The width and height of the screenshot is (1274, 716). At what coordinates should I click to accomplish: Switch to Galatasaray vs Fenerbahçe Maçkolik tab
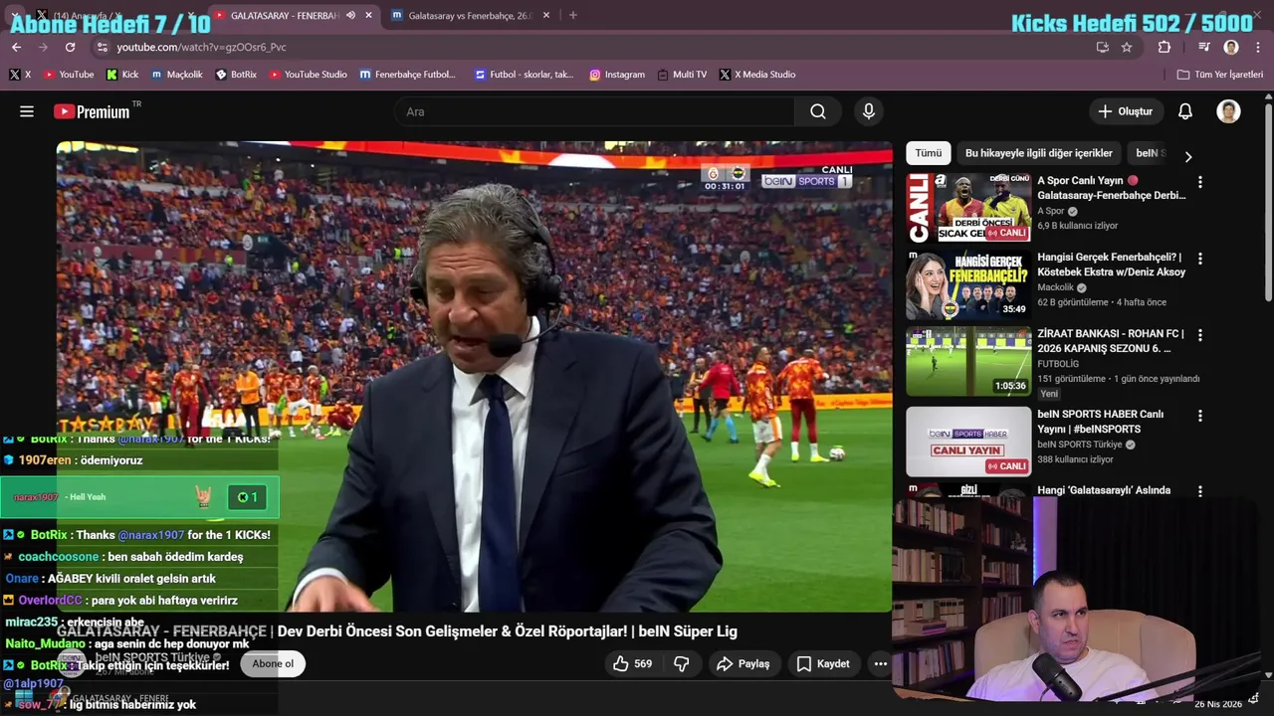tap(468, 15)
